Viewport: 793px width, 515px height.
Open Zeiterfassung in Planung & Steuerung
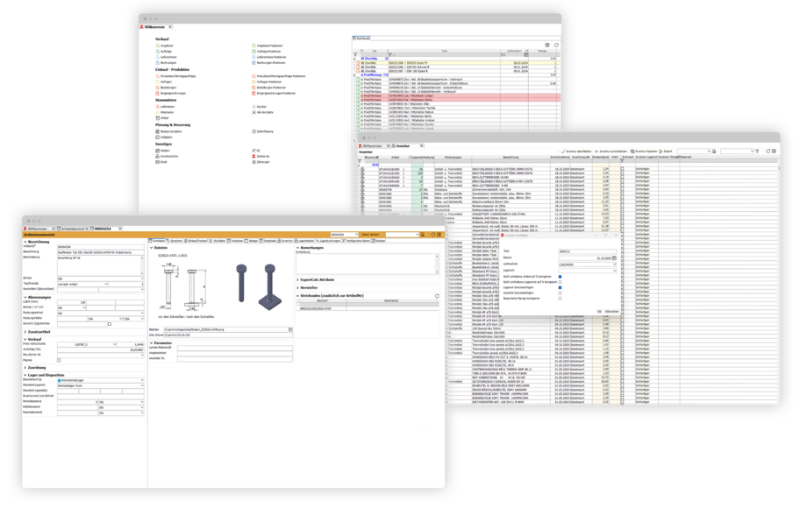pyautogui.click(x=265, y=131)
